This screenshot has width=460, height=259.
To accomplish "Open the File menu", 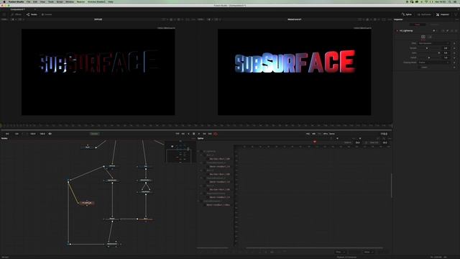I will pyautogui.click(x=29, y=1).
